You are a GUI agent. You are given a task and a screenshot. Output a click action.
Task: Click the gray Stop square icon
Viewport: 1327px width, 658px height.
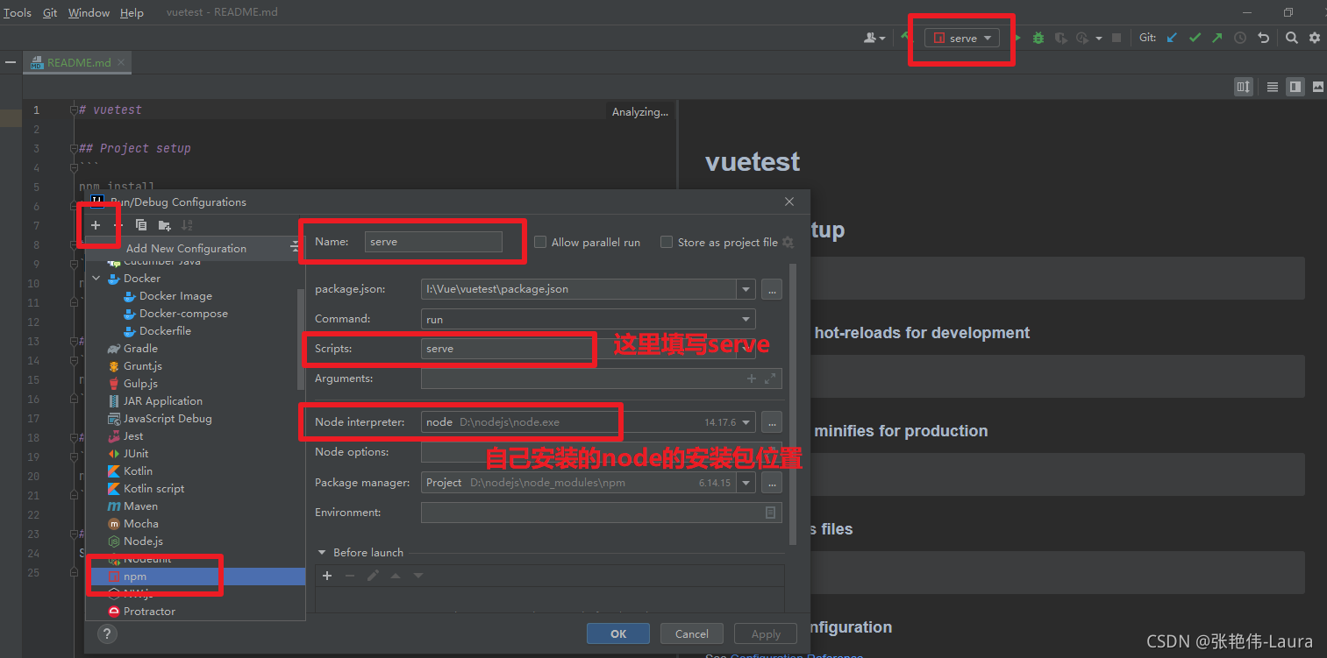pyautogui.click(x=1117, y=38)
